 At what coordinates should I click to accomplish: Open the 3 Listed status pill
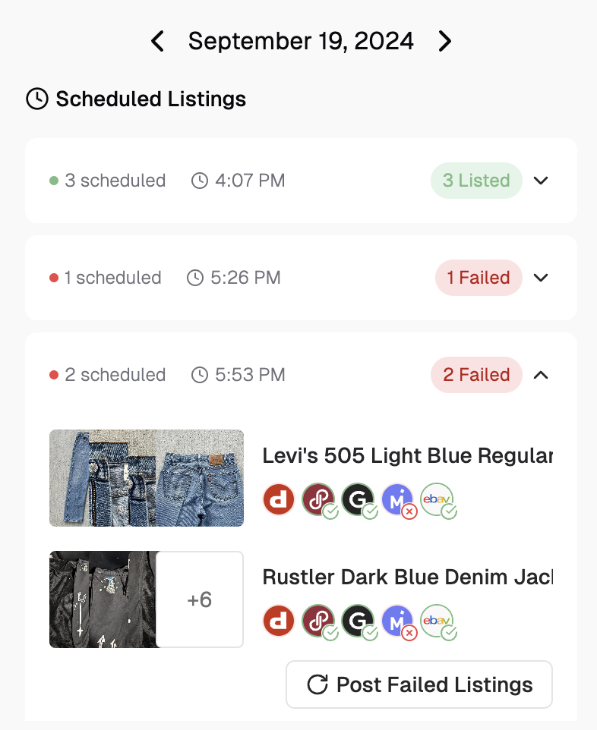click(x=476, y=181)
